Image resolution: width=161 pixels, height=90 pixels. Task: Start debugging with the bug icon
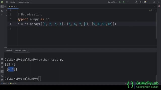tap(124, 2)
